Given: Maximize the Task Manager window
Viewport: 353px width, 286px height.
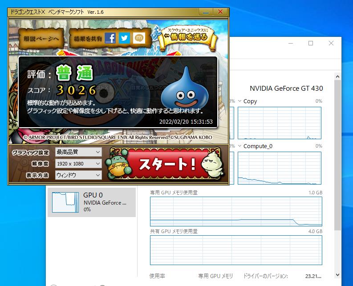Looking at the screenshot, I should point(311,43).
